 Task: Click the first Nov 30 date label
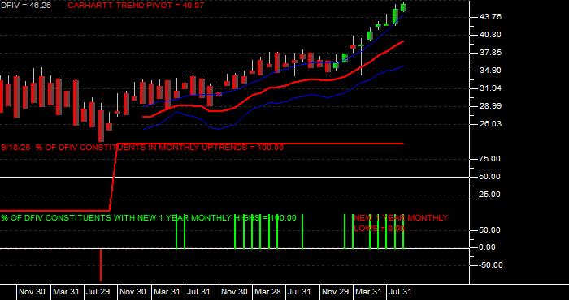(32, 292)
